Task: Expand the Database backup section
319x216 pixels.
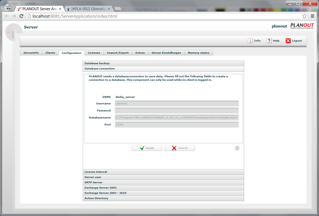Action: coord(163,63)
